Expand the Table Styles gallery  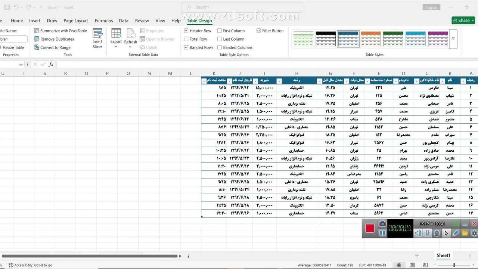click(x=453, y=39)
